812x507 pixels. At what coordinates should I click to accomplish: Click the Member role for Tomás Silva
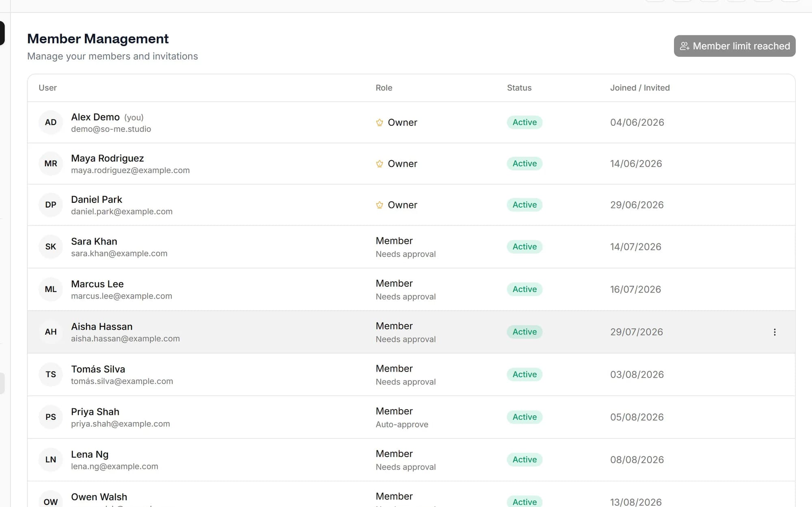[x=394, y=368]
